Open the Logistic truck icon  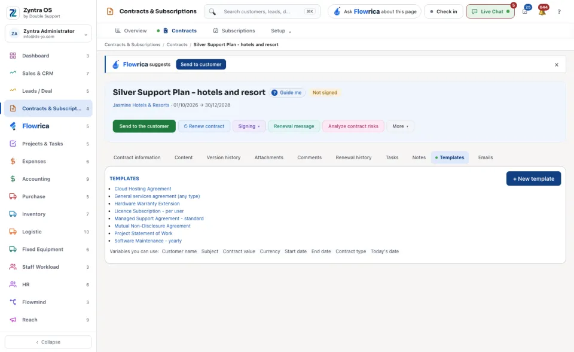pos(13,232)
